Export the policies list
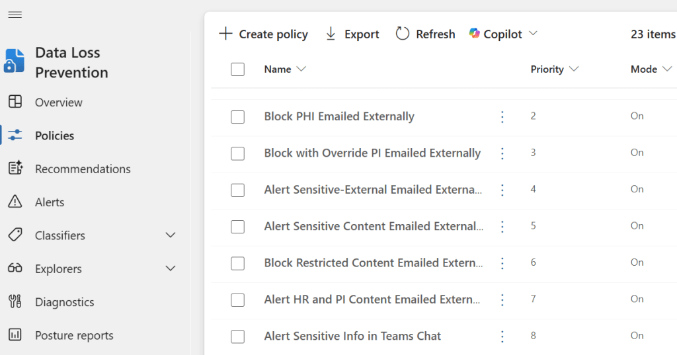Screen dimensions: 677x355 pos(352,34)
